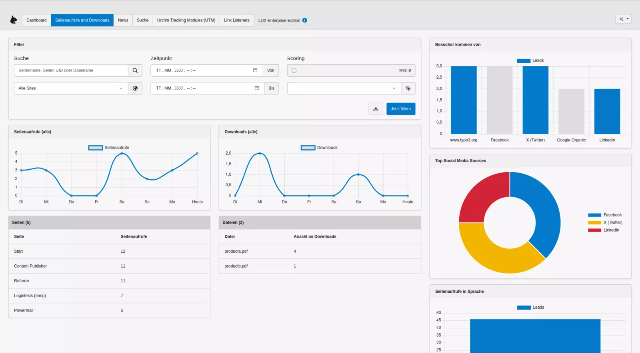This screenshot has height=353, width=640.
Task: Go to Urchin Tracking Modules (UTM) tab
Action: point(186,20)
